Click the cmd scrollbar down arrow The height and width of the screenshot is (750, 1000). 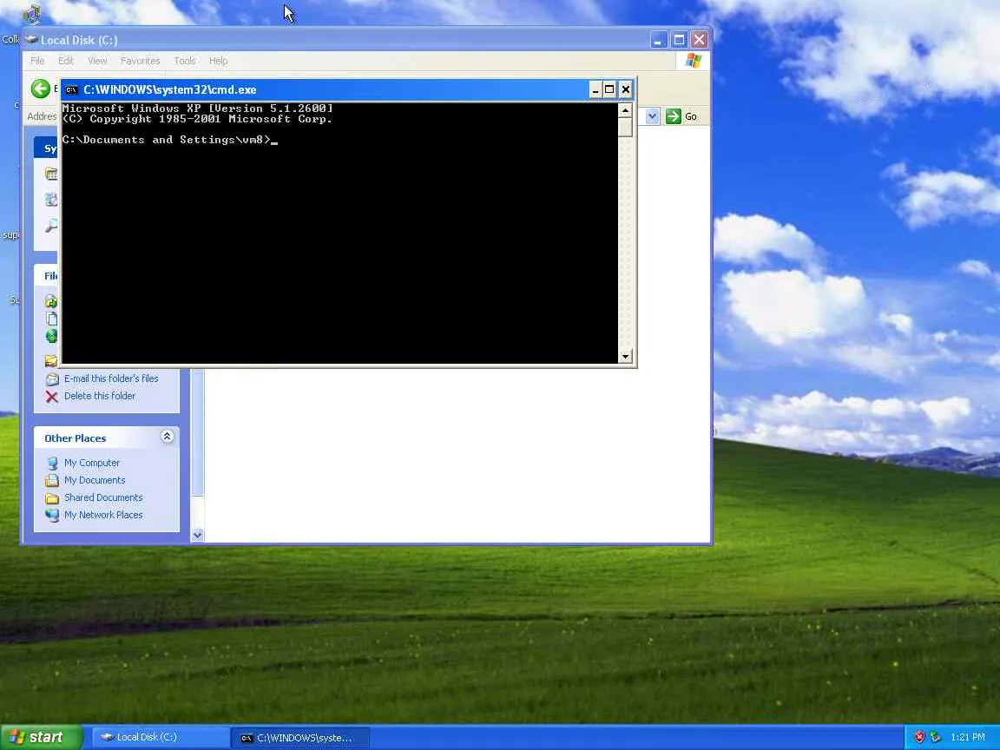tap(625, 357)
